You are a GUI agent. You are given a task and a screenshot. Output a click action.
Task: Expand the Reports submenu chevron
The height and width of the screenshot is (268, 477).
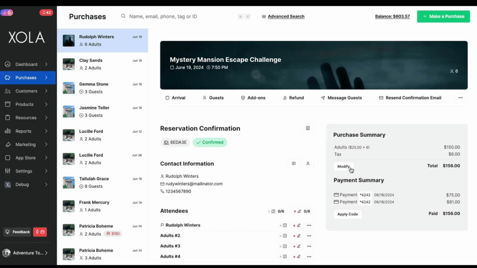(46, 131)
